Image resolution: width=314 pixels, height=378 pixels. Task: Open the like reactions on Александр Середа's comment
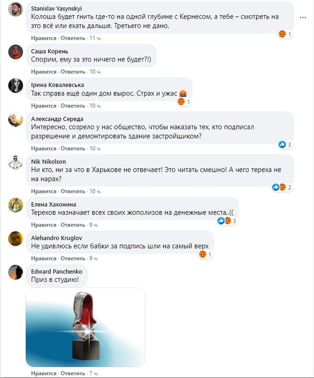285,145
